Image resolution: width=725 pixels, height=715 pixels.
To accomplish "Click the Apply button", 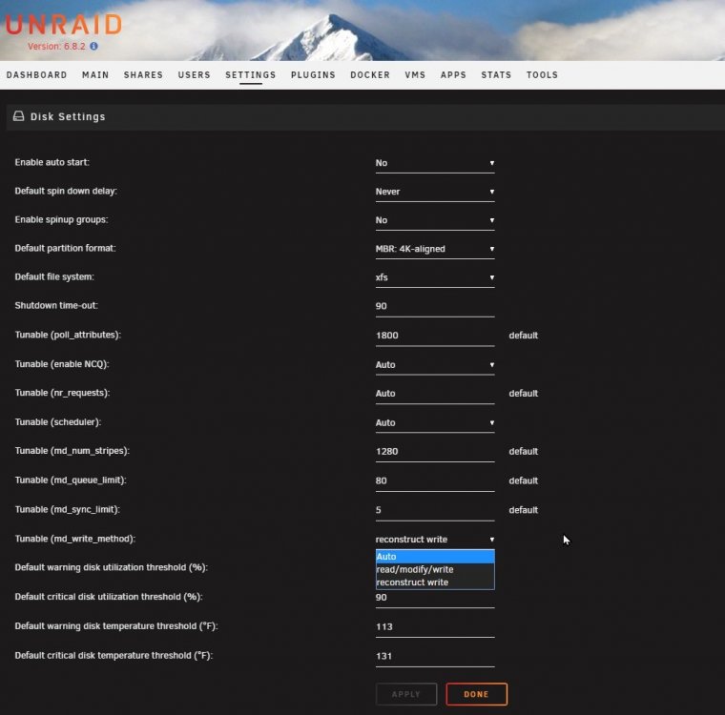I will coord(406,694).
